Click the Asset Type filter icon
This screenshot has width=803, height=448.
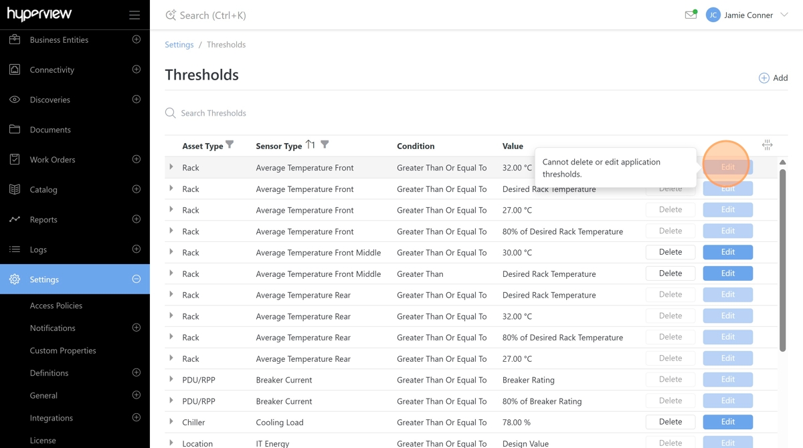[x=230, y=145]
